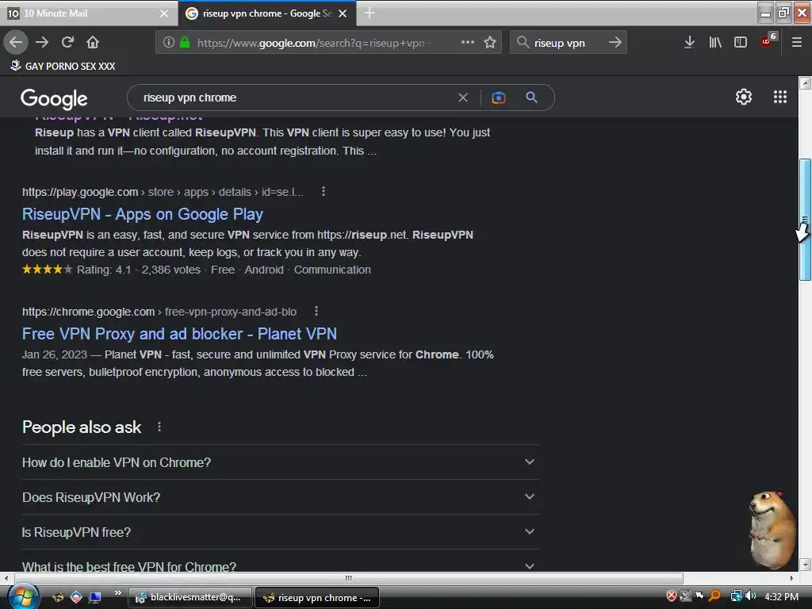Click the scroll-down arrow of vertical scrollbar
The image size is (812, 609).
point(805,565)
